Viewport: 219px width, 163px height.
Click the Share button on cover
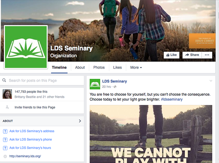[192, 55]
